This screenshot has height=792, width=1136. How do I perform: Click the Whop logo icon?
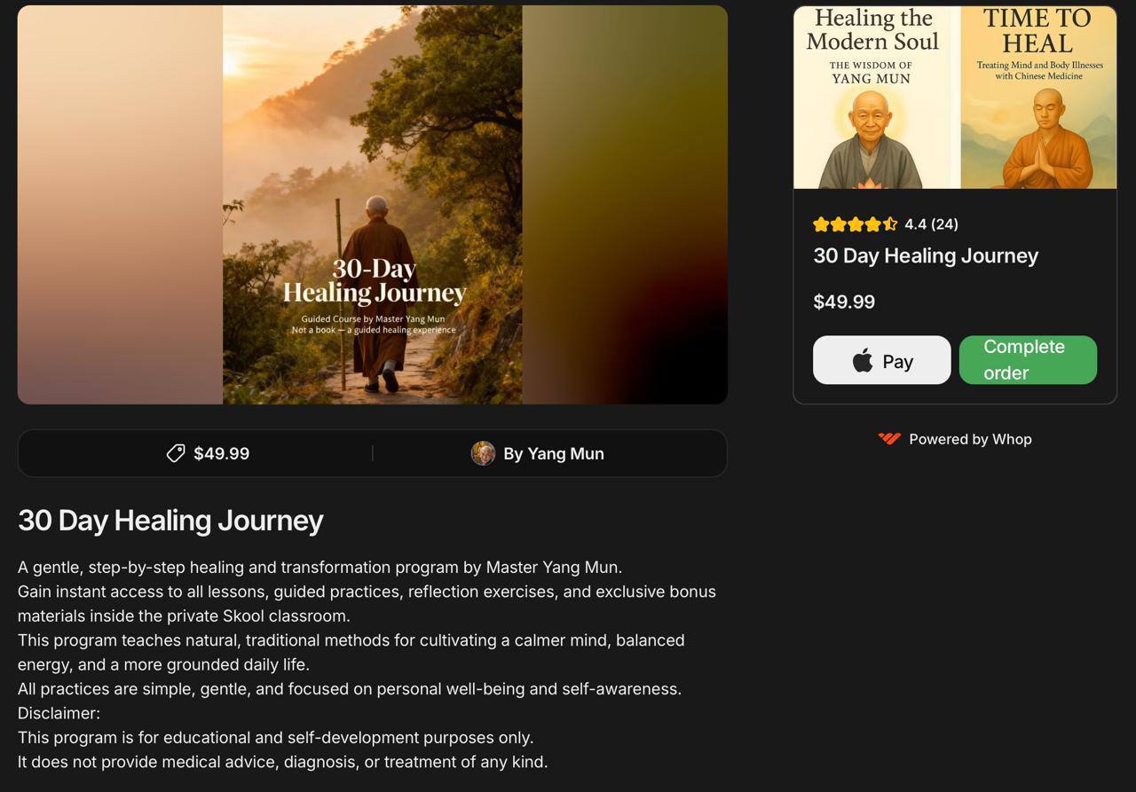889,439
